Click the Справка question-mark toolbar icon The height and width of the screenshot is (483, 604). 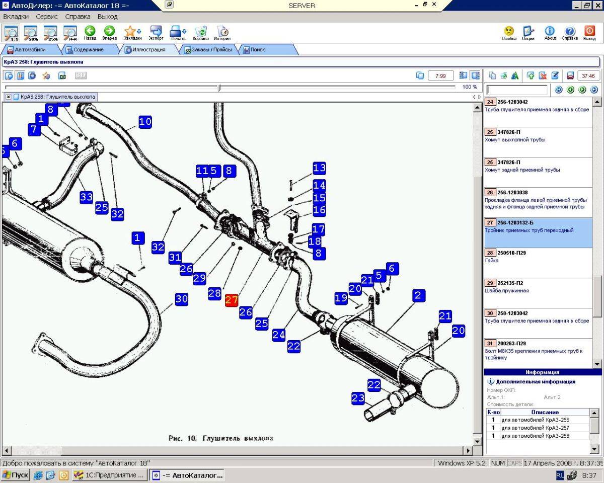[570, 33]
